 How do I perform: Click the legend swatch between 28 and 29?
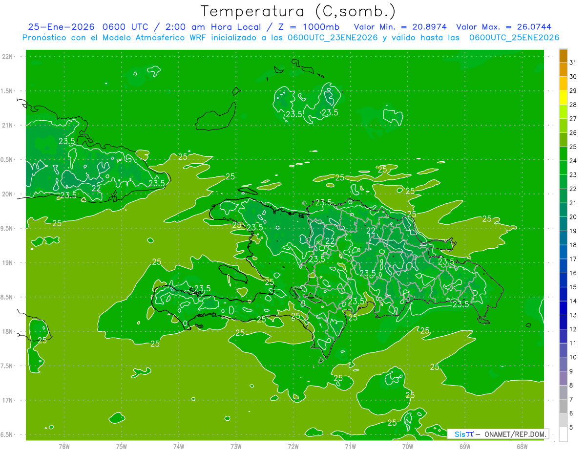pos(563,98)
